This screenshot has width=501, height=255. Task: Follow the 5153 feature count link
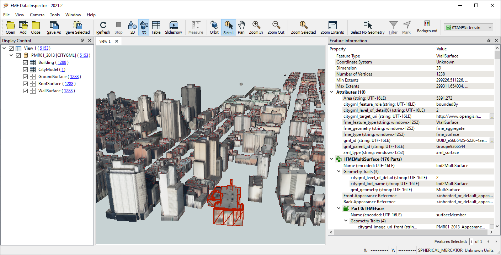44,48
